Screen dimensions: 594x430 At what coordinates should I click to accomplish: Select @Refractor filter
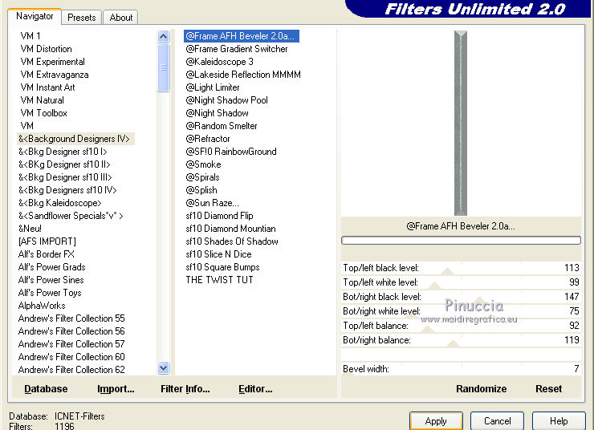tap(208, 139)
